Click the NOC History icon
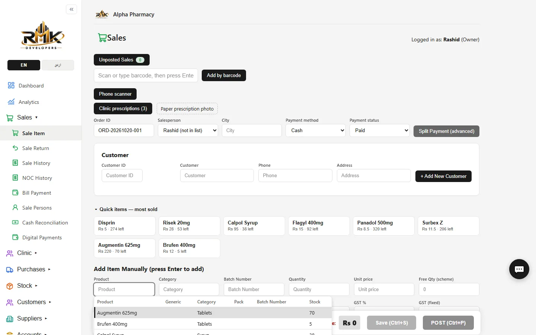 15,178
